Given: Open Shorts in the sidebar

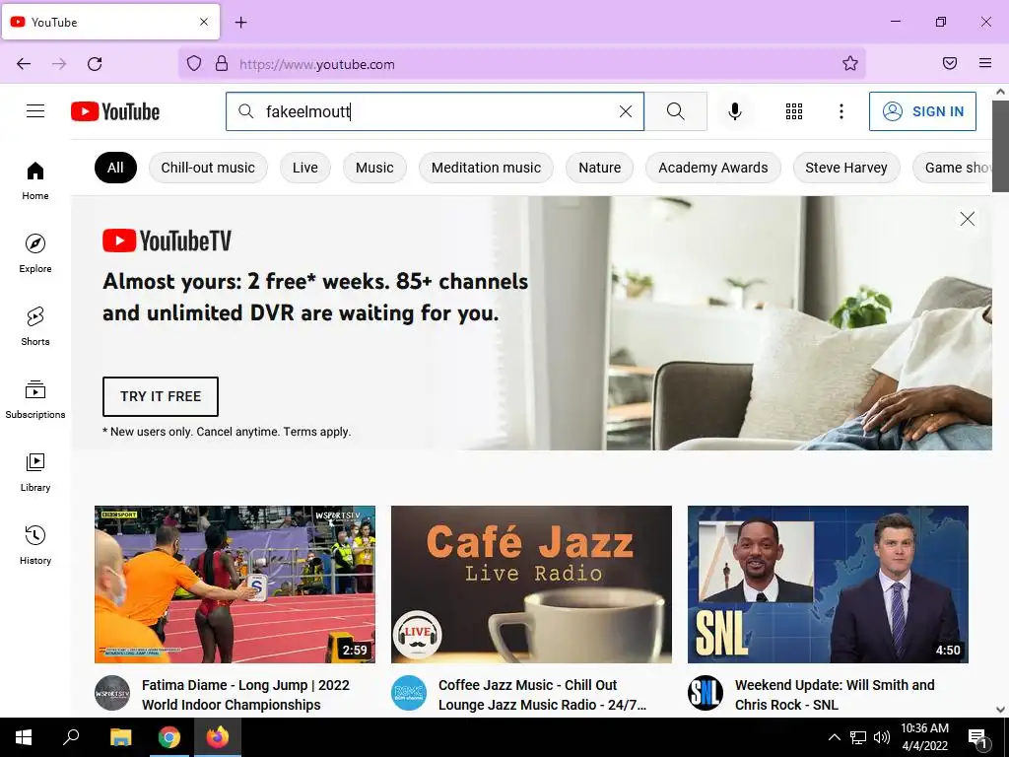Looking at the screenshot, I should (x=35, y=326).
